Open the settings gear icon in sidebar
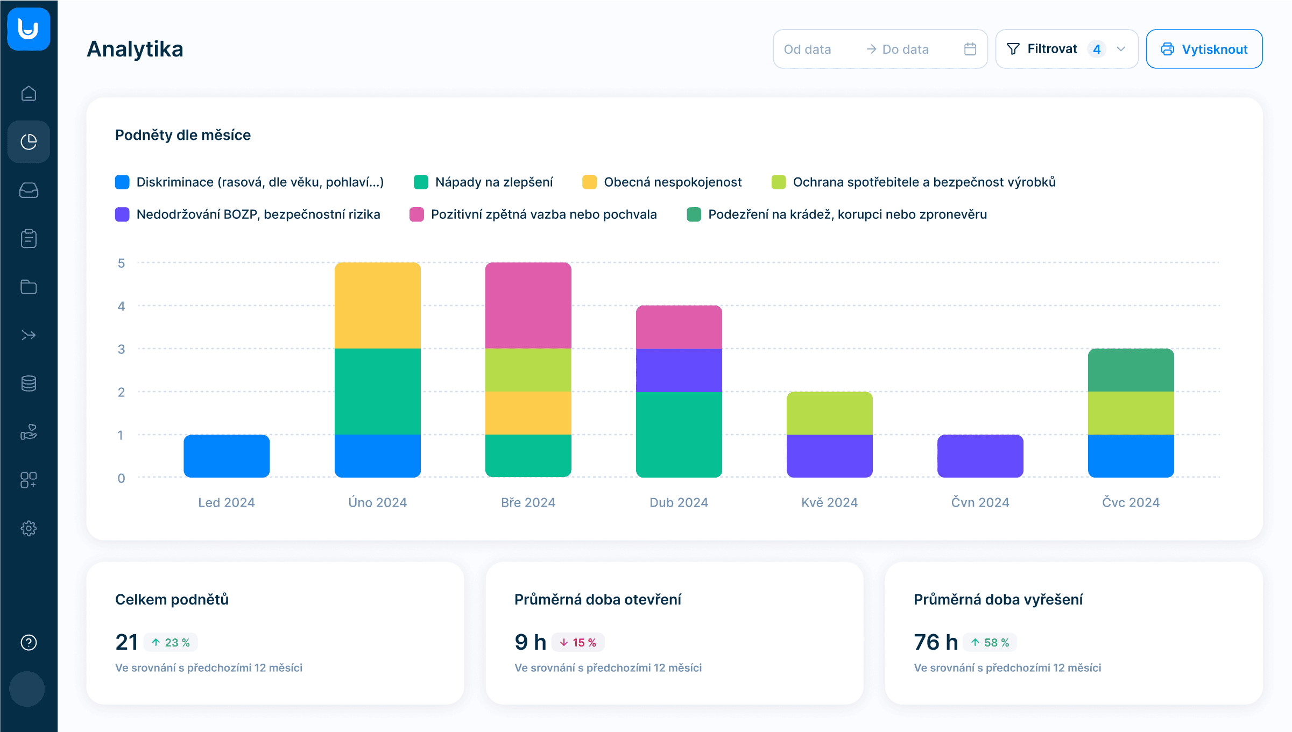1292x732 pixels. point(29,528)
